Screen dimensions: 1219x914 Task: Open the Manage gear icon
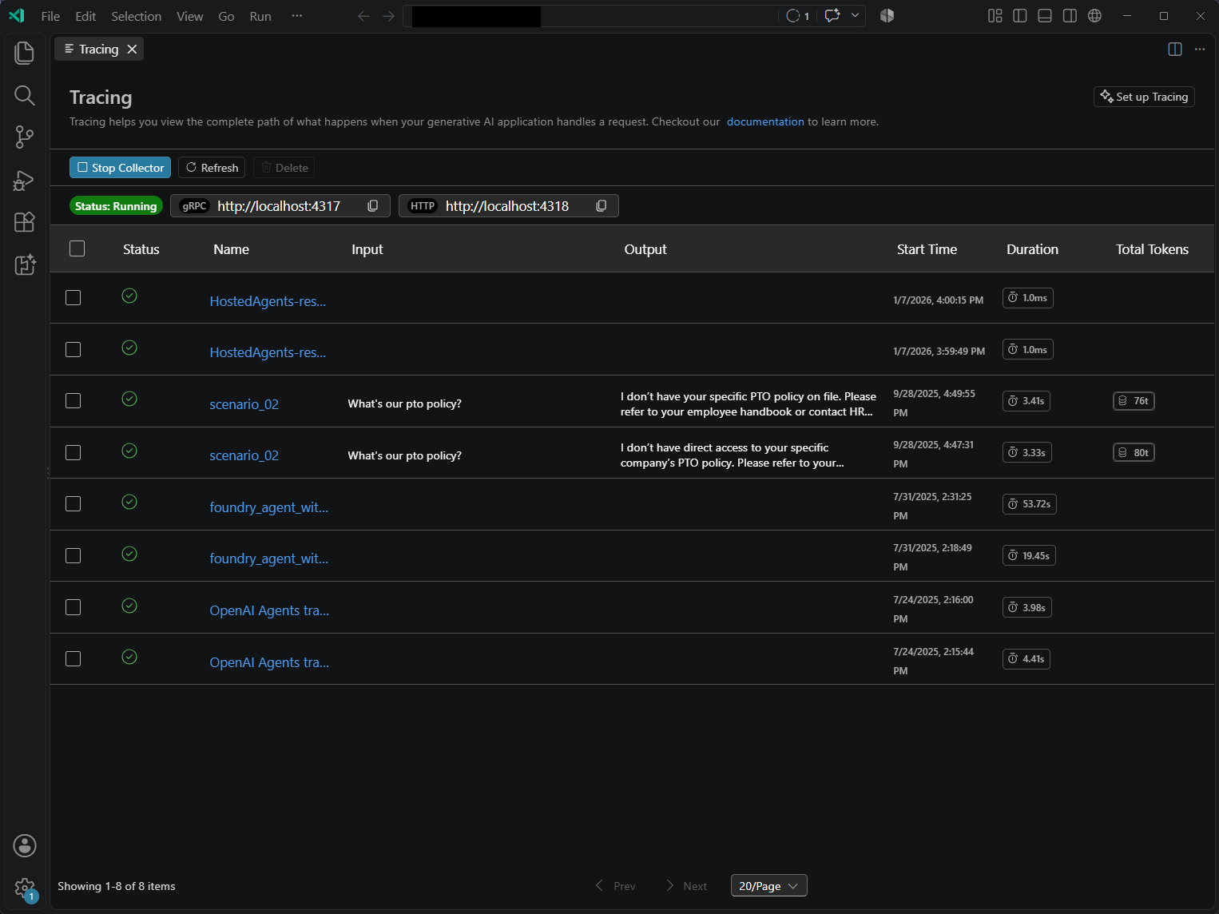click(x=25, y=888)
